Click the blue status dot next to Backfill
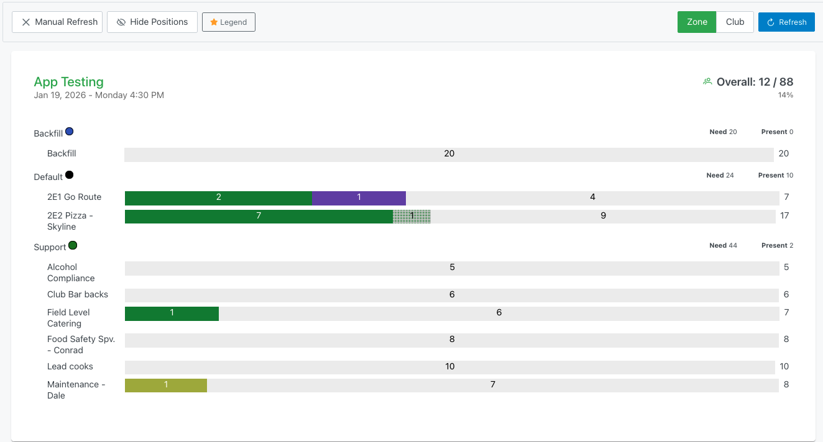The image size is (823, 442). tap(69, 131)
